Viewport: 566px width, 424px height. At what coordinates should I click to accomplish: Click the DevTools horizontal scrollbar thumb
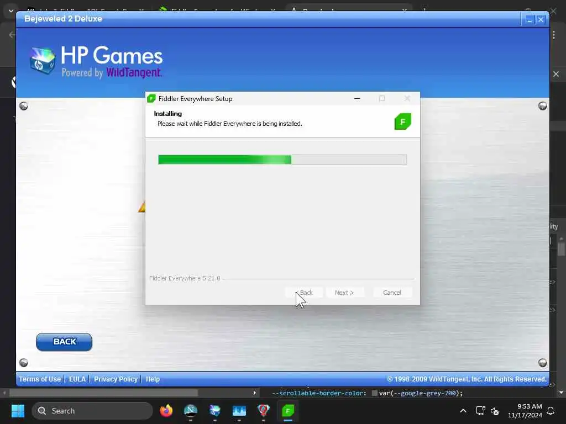click(x=103, y=393)
